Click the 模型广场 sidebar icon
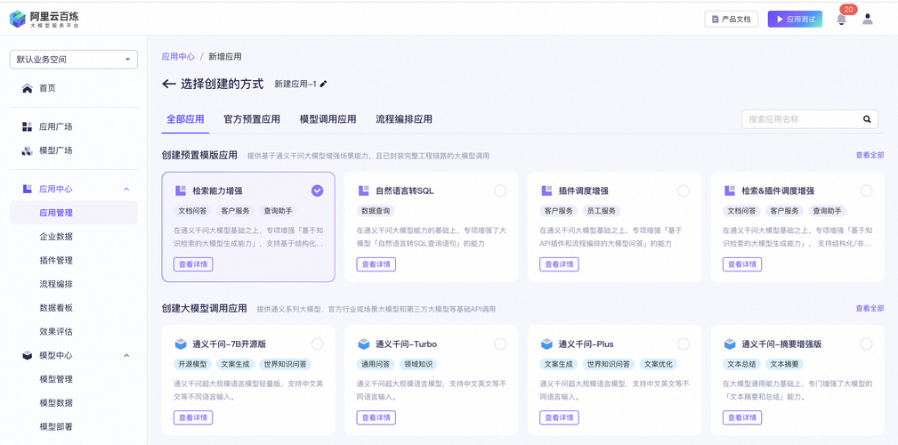Image resolution: width=898 pixels, height=445 pixels. [x=27, y=150]
